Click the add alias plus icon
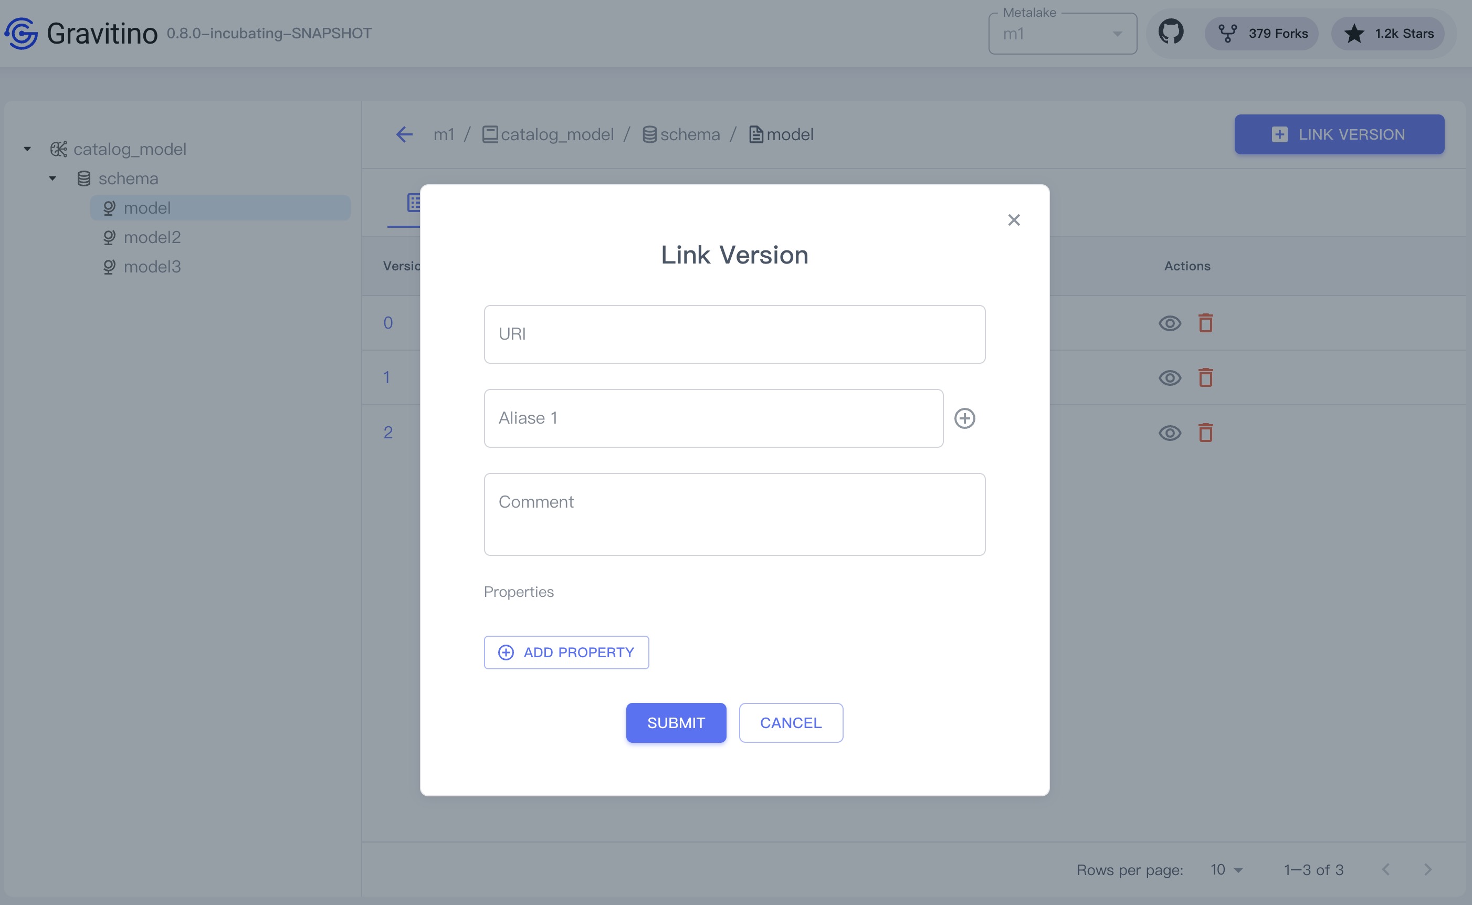 (x=964, y=418)
